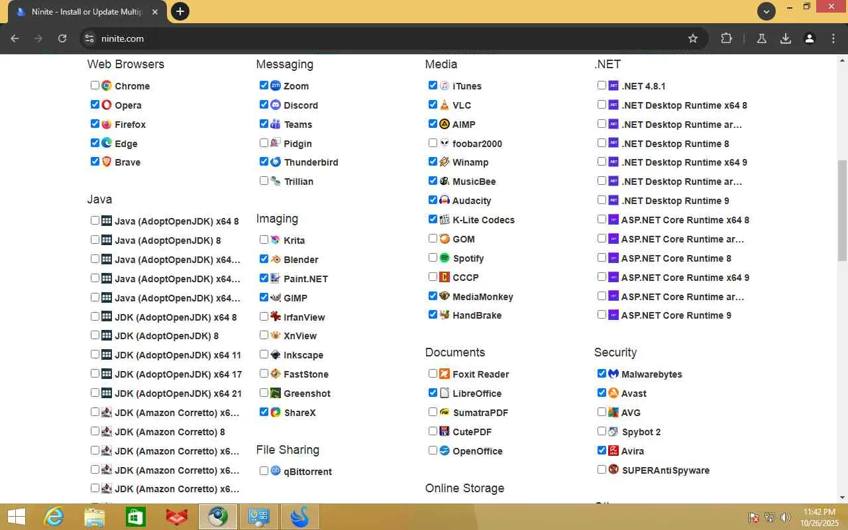Click the Thunderbird app icon
The height and width of the screenshot is (530, 848).
(x=276, y=162)
